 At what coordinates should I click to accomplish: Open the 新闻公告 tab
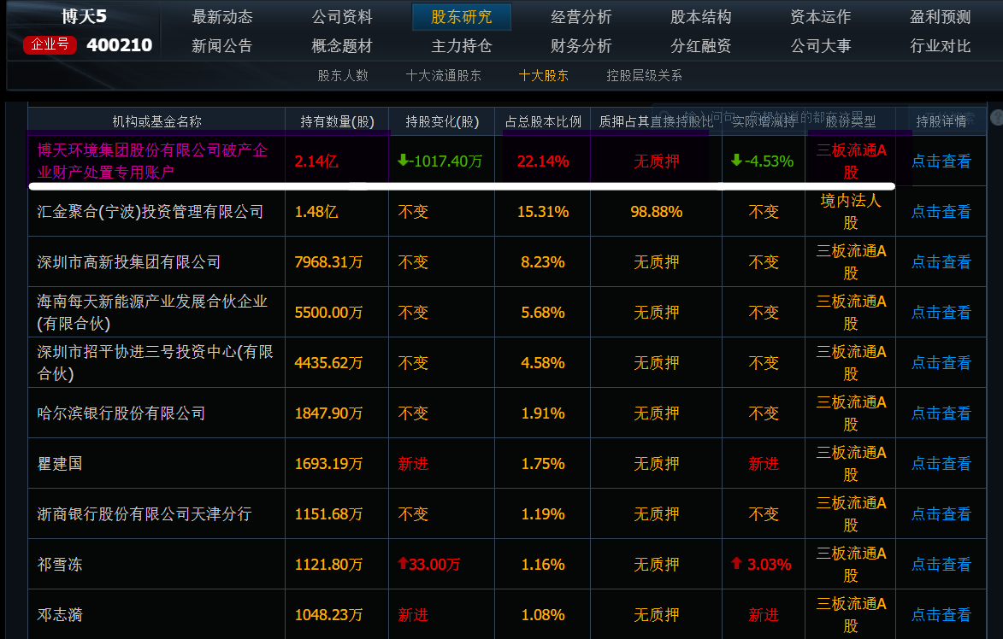[x=222, y=46]
